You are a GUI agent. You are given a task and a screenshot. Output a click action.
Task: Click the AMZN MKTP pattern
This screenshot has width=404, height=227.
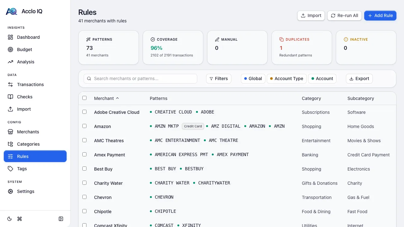point(167,126)
